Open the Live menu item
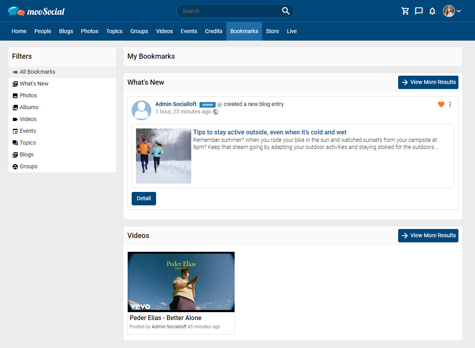475x348 pixels. 292,31
